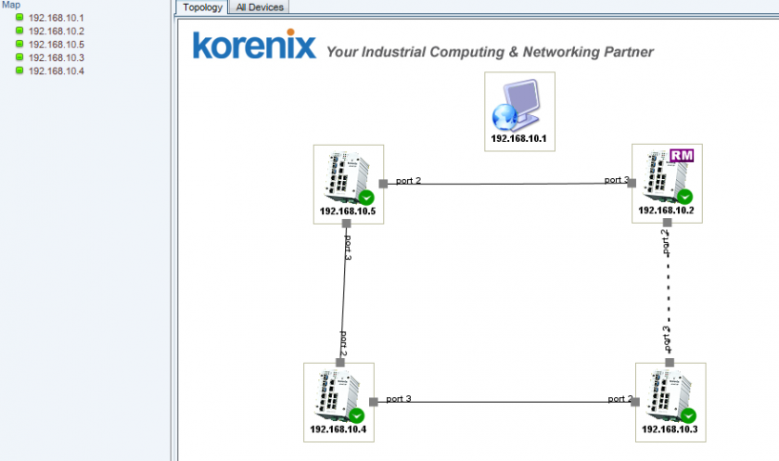Viewport: 779px width, 461px height.
Task: Click the link line between 192.168.10.5 and 192.168.10.4
Action: pos(343,293)
